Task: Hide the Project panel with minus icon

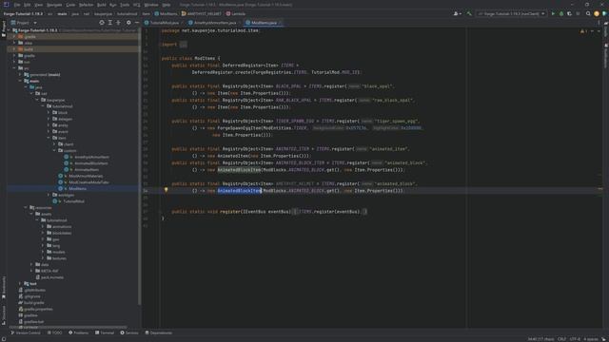Action: (137, 23)
